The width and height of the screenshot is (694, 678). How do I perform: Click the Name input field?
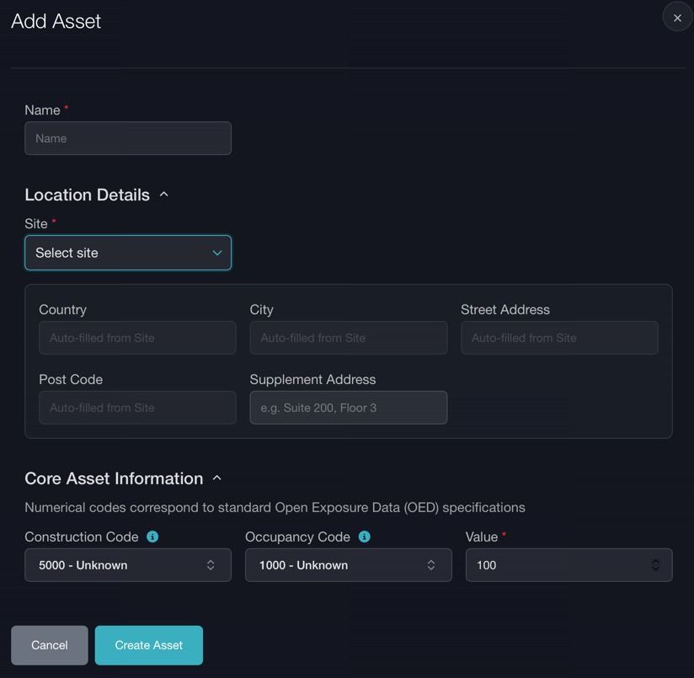pyautogui.click(x=128, y=138)
